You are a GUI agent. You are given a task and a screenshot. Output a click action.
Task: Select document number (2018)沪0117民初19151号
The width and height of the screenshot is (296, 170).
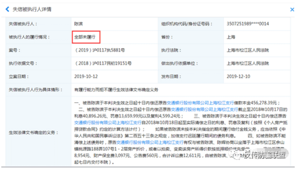(103, 64)
